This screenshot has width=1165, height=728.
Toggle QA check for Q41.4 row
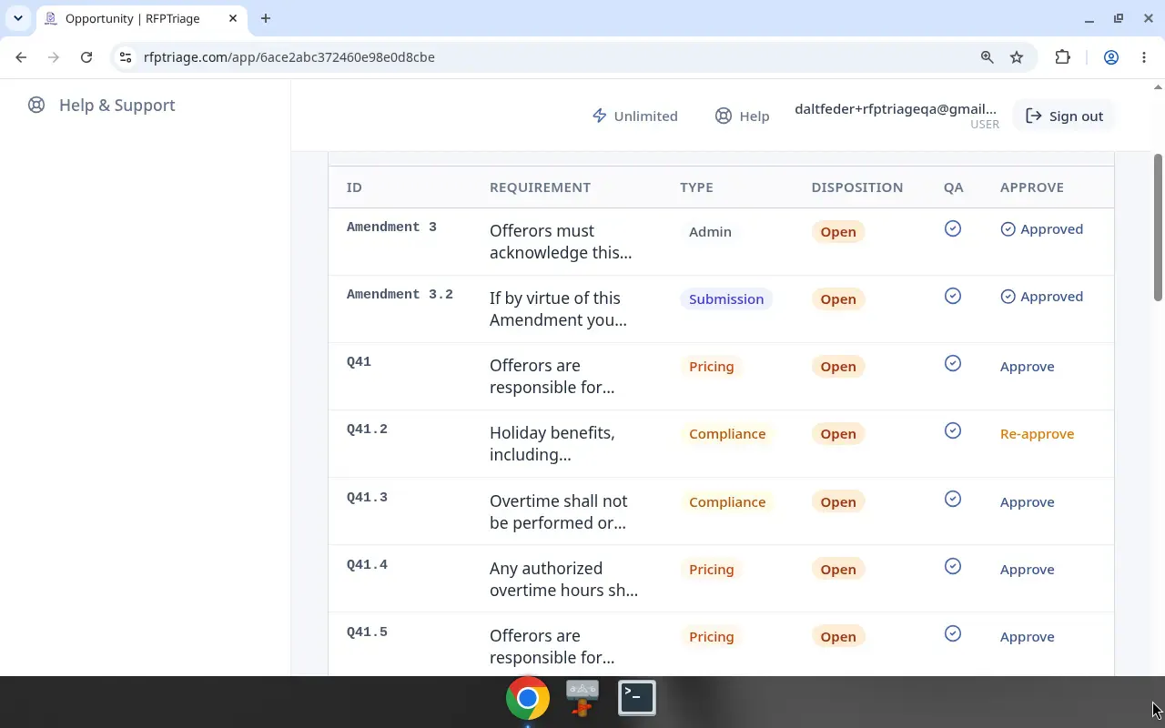953,566
